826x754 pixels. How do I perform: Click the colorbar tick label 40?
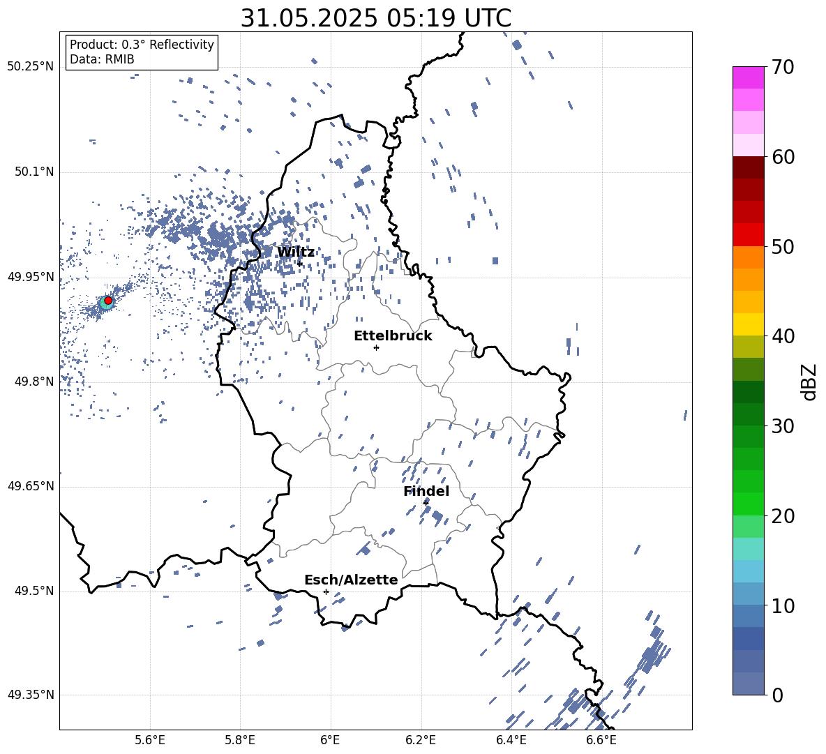(782, 336)
